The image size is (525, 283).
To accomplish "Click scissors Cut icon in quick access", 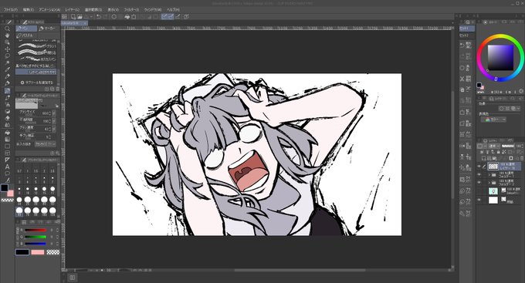I will pos(462,79).
